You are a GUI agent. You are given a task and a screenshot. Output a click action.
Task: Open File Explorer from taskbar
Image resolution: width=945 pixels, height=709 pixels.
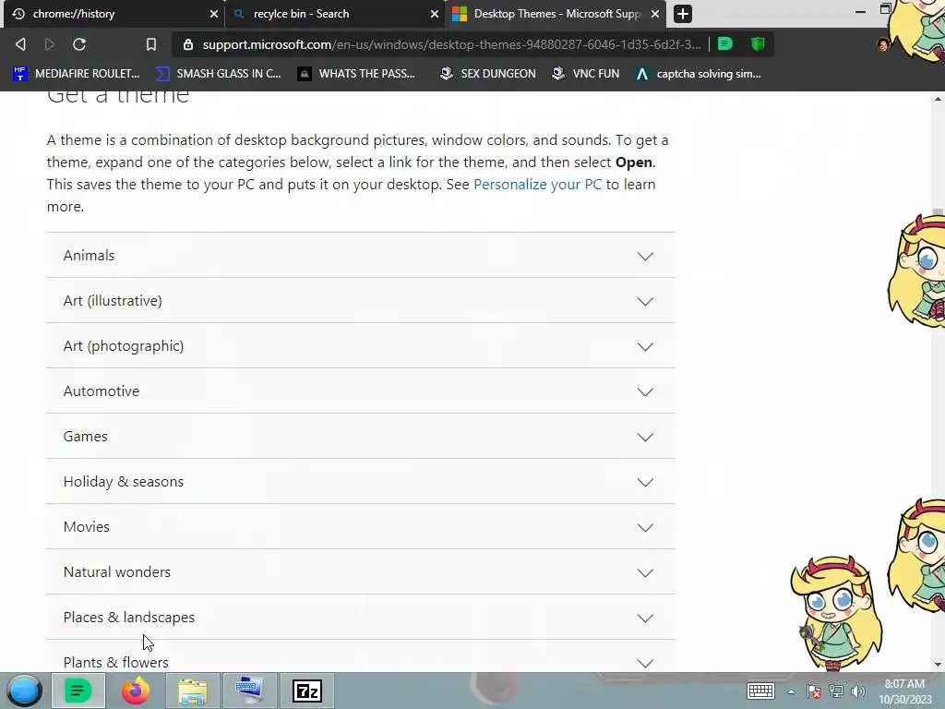pyautogui.click(x=193, y=691)
